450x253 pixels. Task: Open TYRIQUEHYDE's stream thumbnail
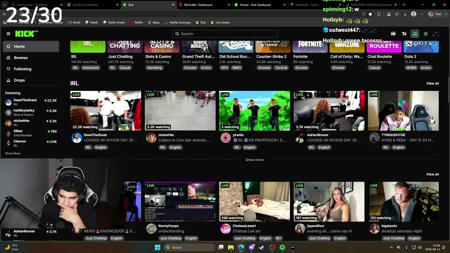[x=403, y=111]
